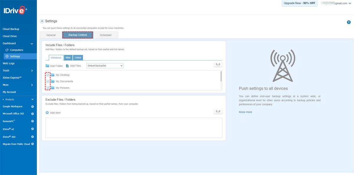
Task: Open Microsoft Office 365 product link
Action: (x=13, y=114)
